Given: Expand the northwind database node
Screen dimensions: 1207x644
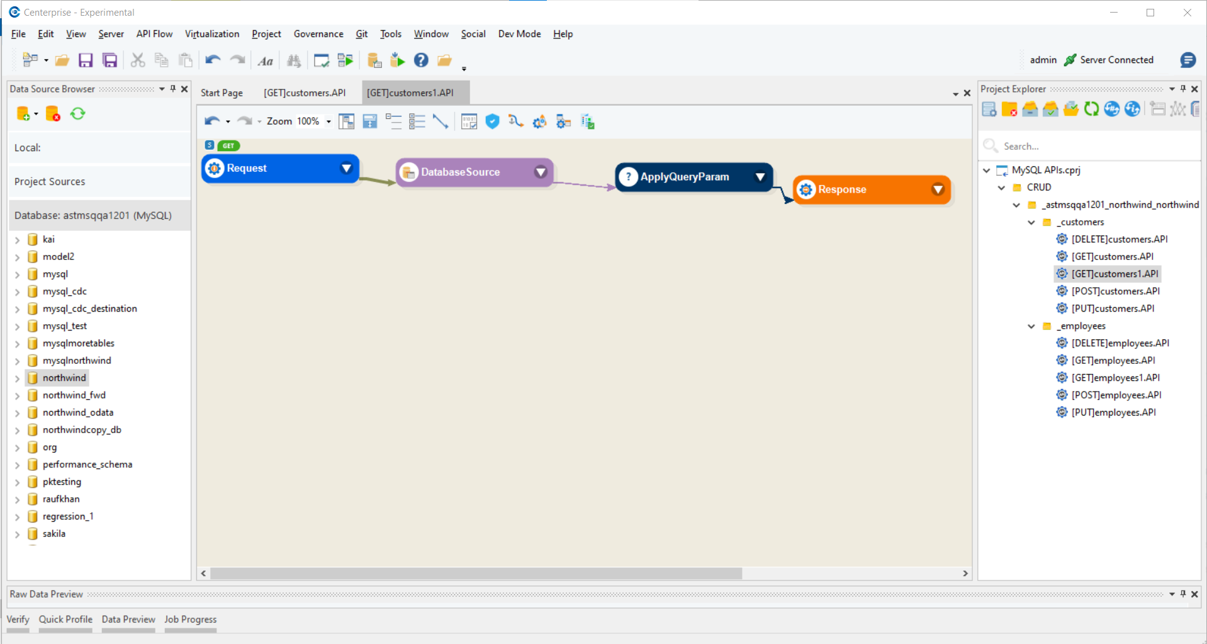Looking at the screenshot, I should [17, 378].
